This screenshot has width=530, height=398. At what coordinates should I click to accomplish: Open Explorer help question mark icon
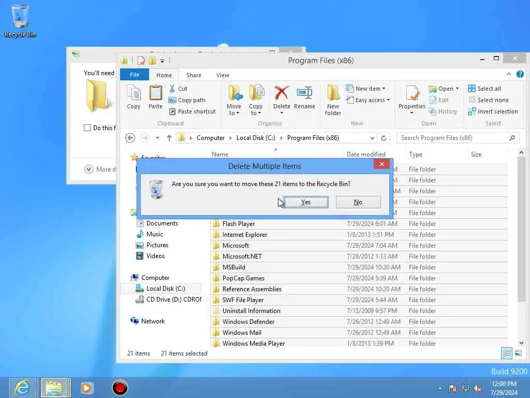click(x=520, y=74)
